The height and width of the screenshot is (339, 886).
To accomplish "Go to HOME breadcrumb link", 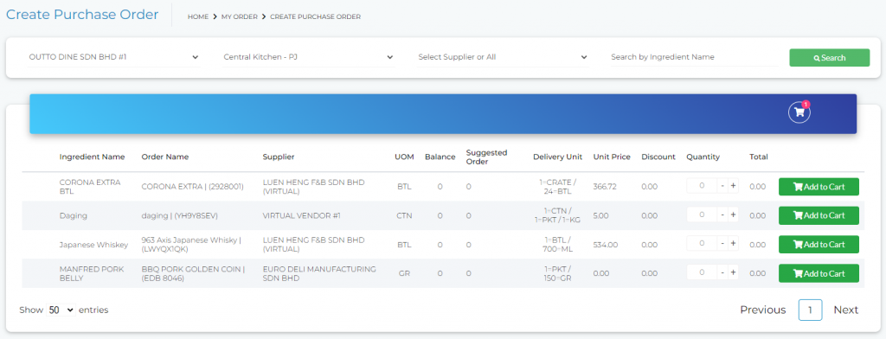I will pos(198,17).
